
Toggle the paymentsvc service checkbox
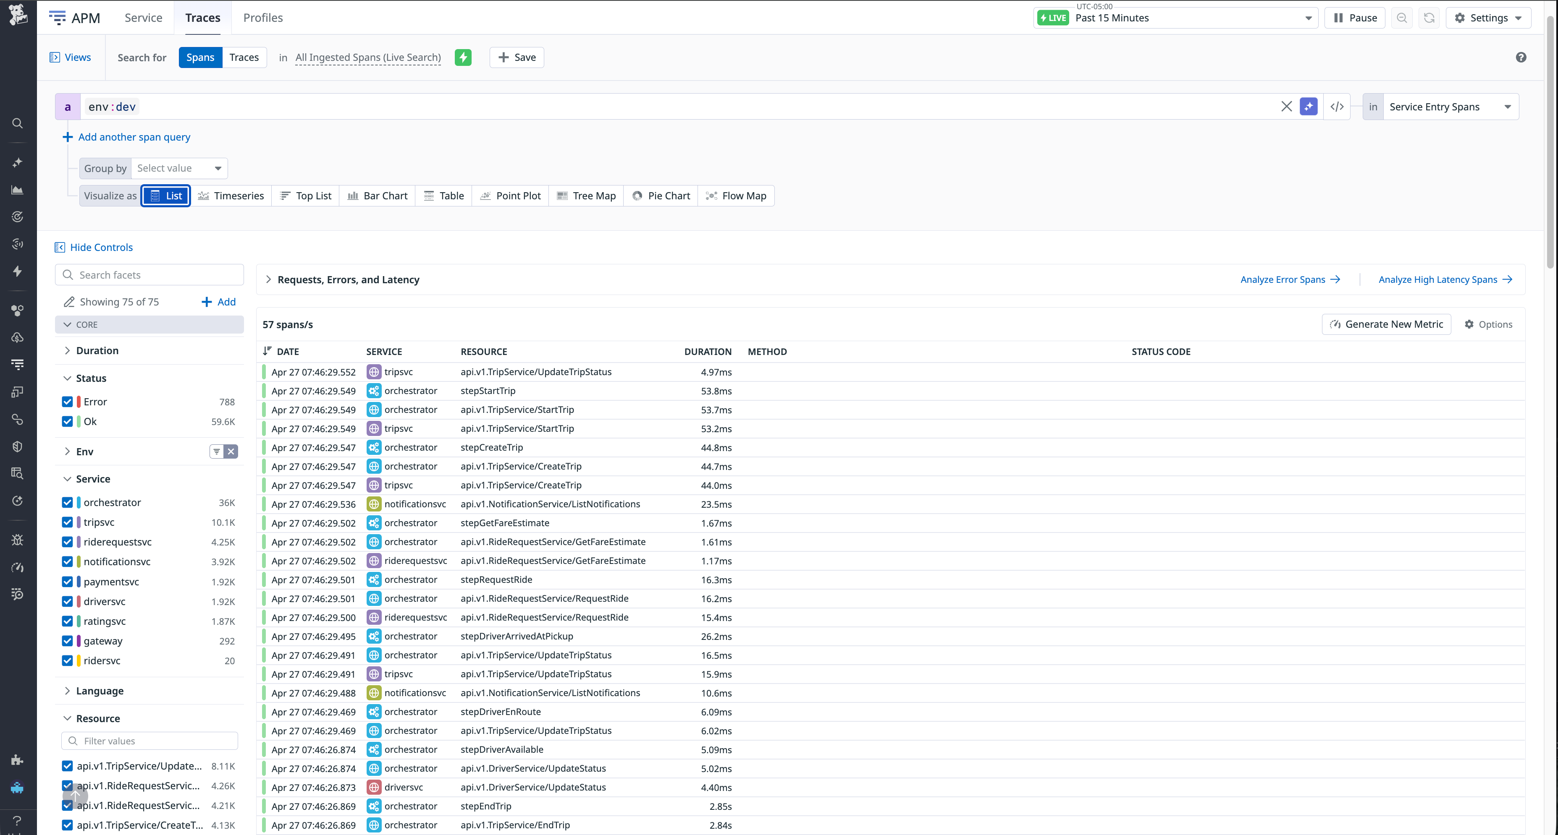(67, 582)
